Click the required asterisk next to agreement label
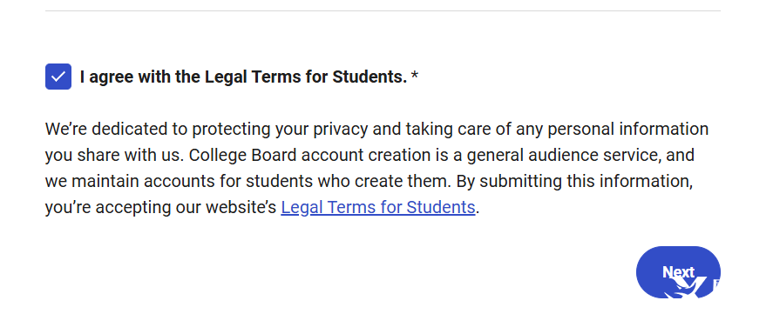The height and width of the screenshot is (314, 773). click(415, 76)
